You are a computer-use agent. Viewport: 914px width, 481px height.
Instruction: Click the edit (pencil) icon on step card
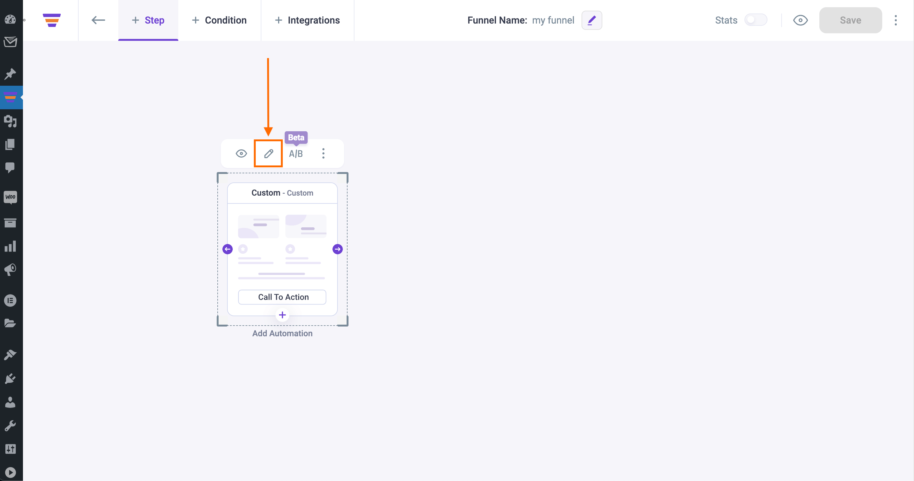(x=268, y=153)
